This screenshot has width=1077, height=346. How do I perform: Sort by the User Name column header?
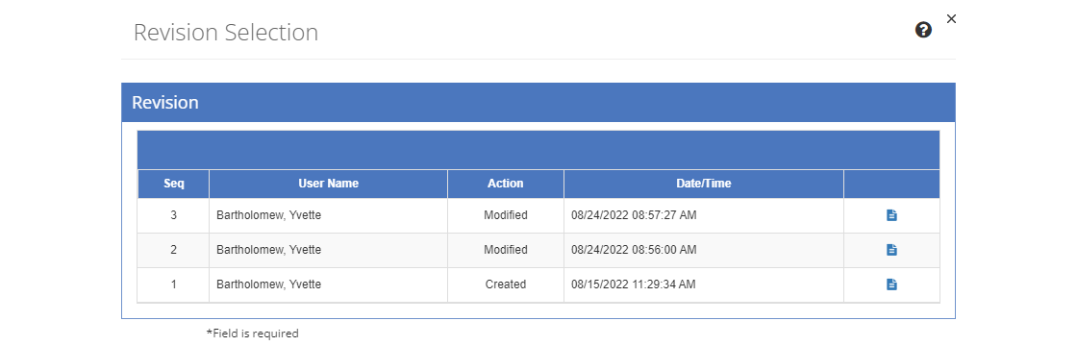coord(328,184)
